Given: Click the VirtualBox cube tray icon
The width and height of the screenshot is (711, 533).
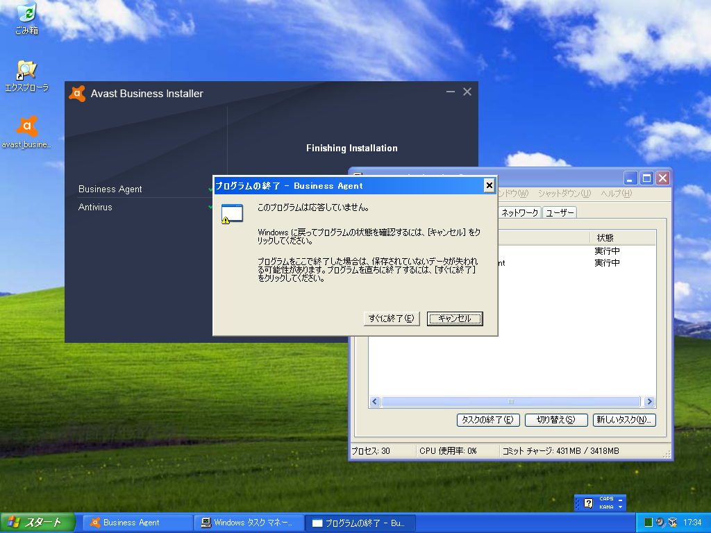Looking at the screenshot, I should 672,523.
